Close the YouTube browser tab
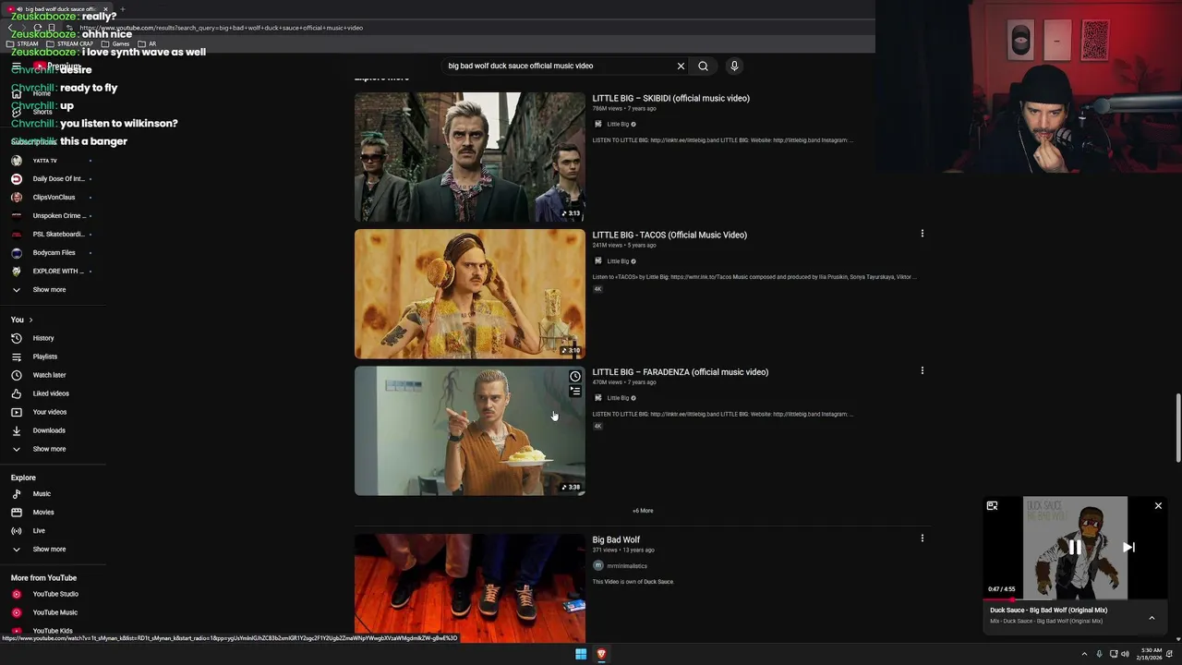 105,9
